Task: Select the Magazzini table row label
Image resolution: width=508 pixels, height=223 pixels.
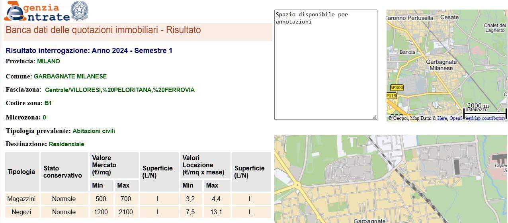Action: click(x=21, y=199)
